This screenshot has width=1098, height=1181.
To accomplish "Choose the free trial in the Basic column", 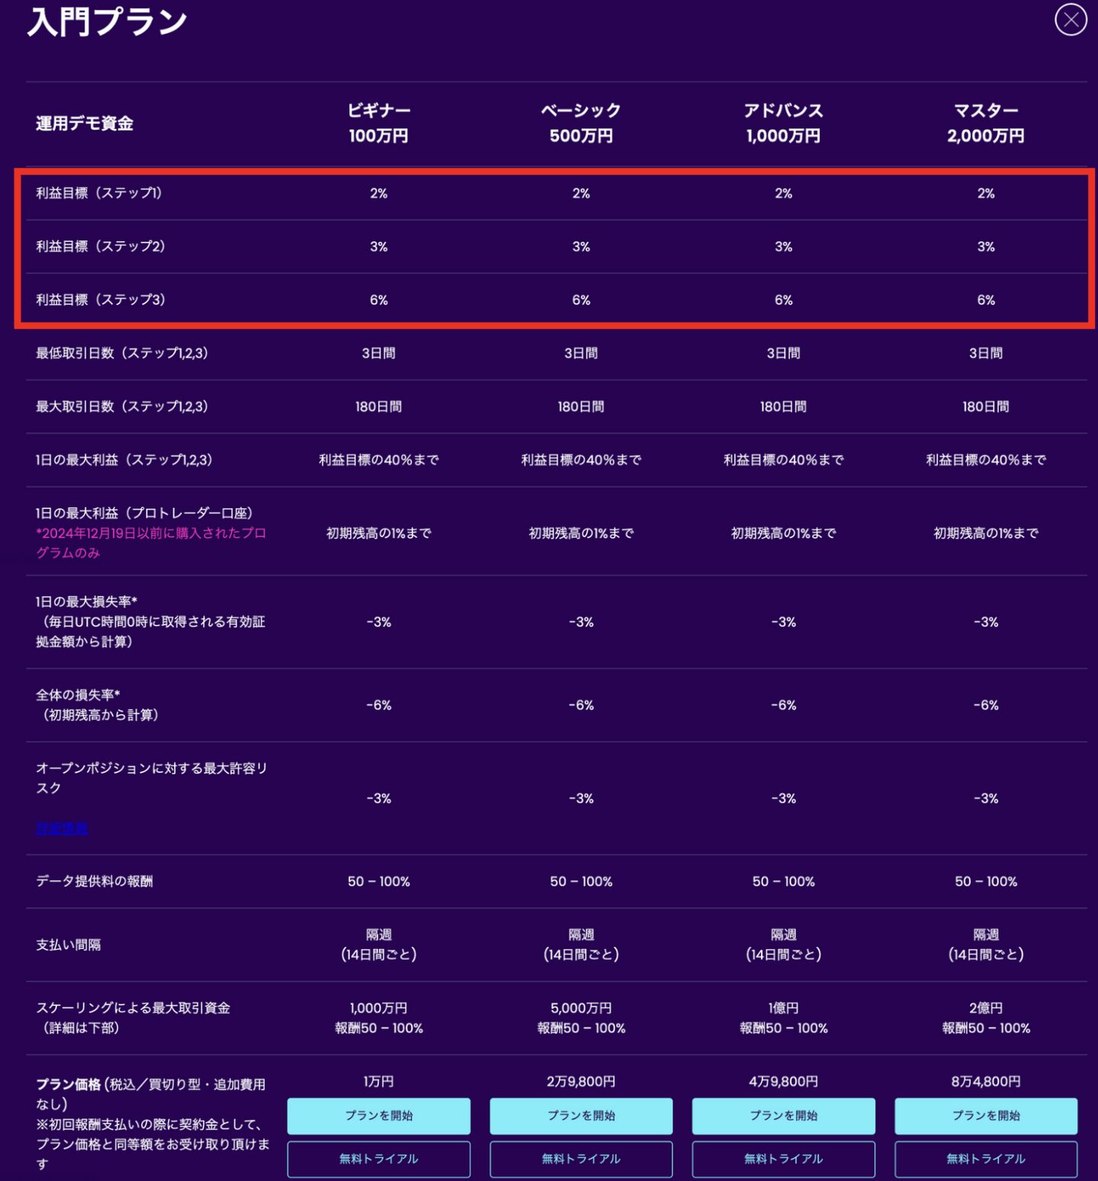I will (x=580, y=1159).
